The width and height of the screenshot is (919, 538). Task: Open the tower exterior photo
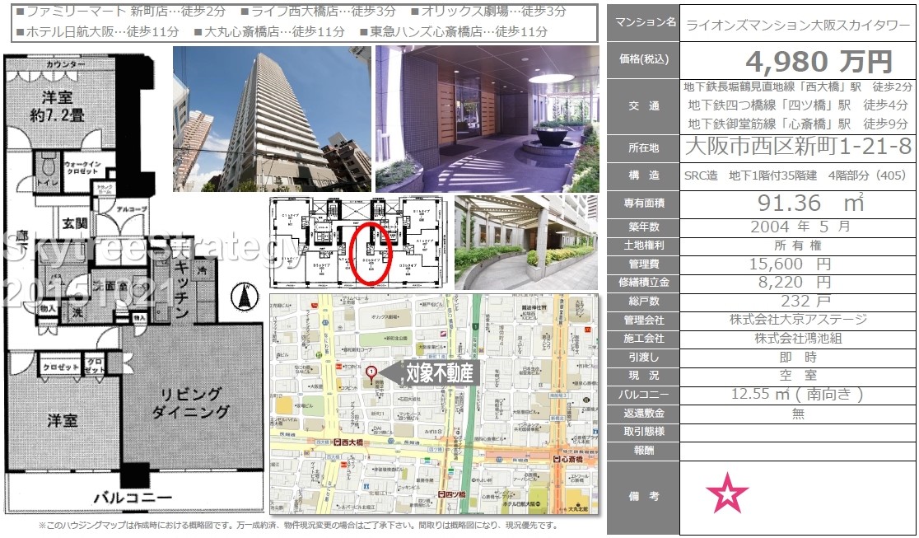click(x=272, y=119)
